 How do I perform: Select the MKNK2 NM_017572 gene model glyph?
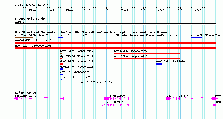116,105
